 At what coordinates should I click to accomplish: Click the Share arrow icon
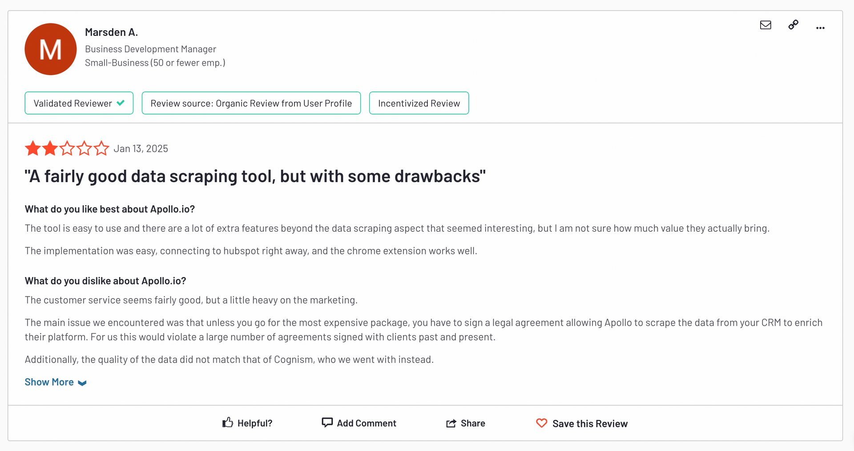pos(451,423)
